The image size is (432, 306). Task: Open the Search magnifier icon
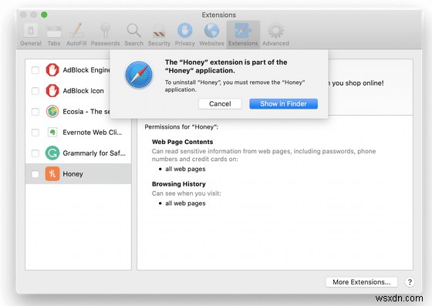coord(134,31)
